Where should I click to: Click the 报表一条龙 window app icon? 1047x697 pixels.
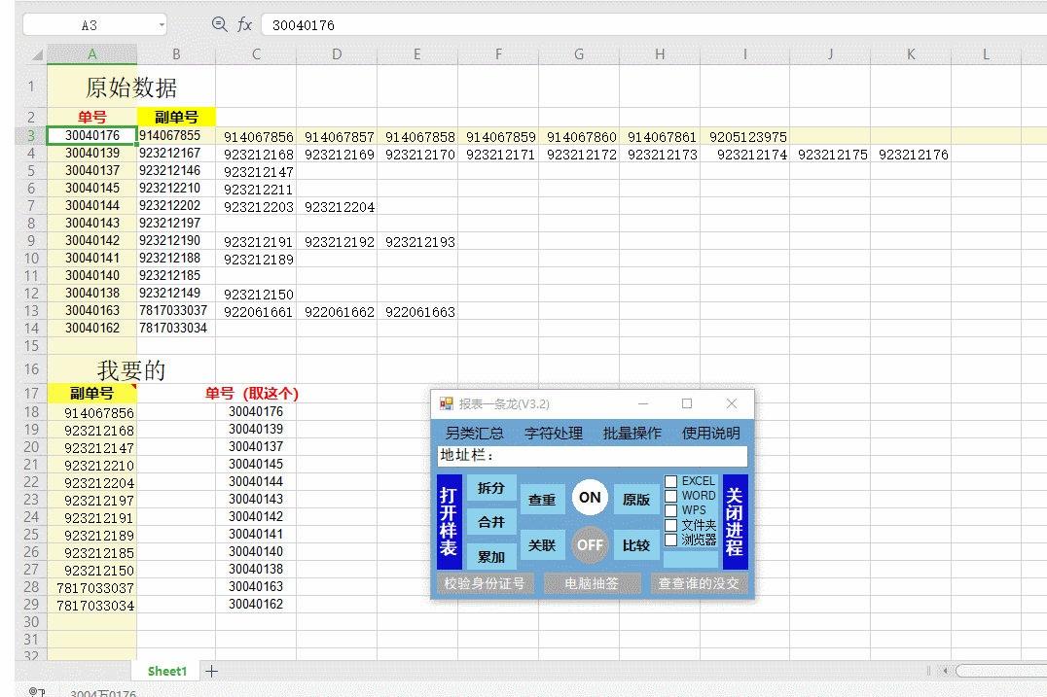[x=446, y=403]
